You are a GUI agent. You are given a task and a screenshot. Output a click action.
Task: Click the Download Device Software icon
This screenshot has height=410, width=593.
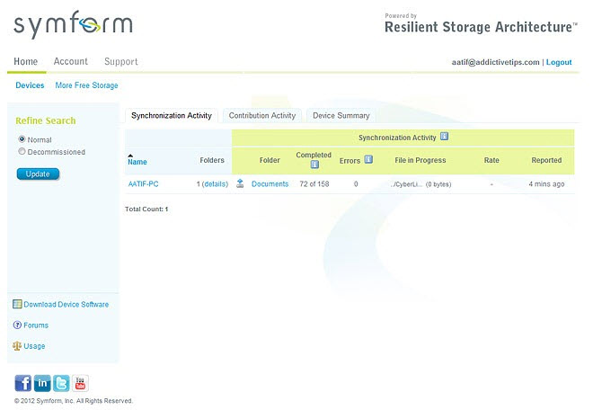pos(17,304)
